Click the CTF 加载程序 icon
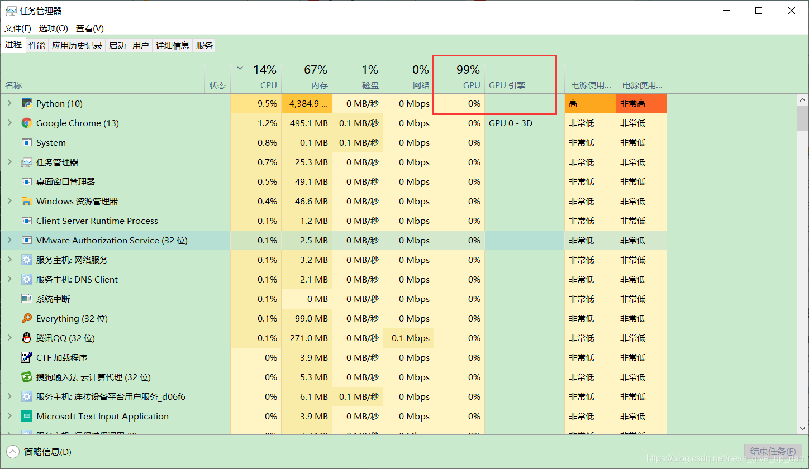Screen dimensions: 809x469 tap(26, 357)
